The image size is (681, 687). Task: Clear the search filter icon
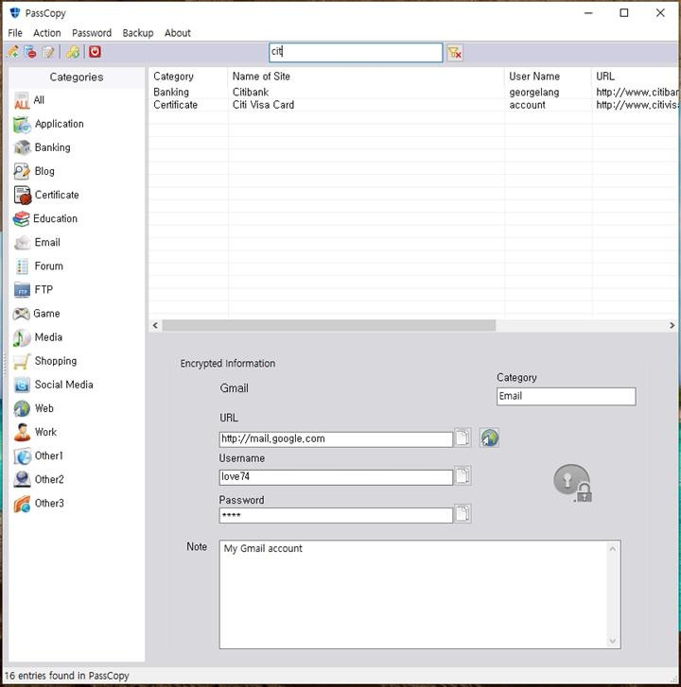tap(455, 53)
